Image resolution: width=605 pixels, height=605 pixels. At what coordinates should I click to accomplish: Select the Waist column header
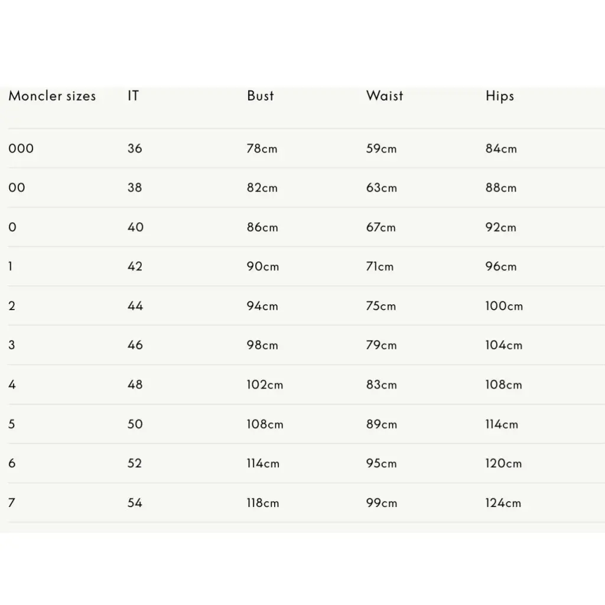385,96
